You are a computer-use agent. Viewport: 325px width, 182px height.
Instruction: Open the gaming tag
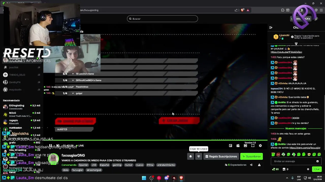point(117,165)
